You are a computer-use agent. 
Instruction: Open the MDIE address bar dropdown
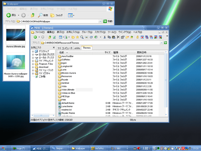click(161, 43)
